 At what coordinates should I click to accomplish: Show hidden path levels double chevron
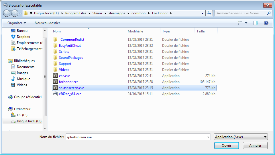click(x=31, y=13)
